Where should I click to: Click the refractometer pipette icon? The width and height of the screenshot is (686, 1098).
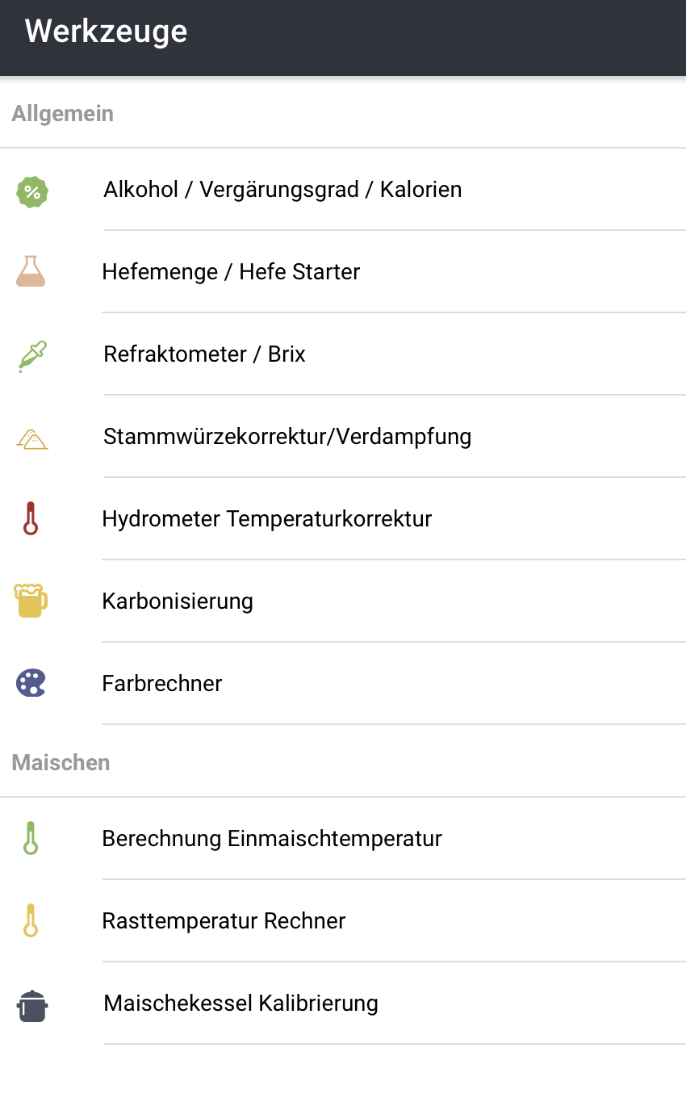(32, 356)
